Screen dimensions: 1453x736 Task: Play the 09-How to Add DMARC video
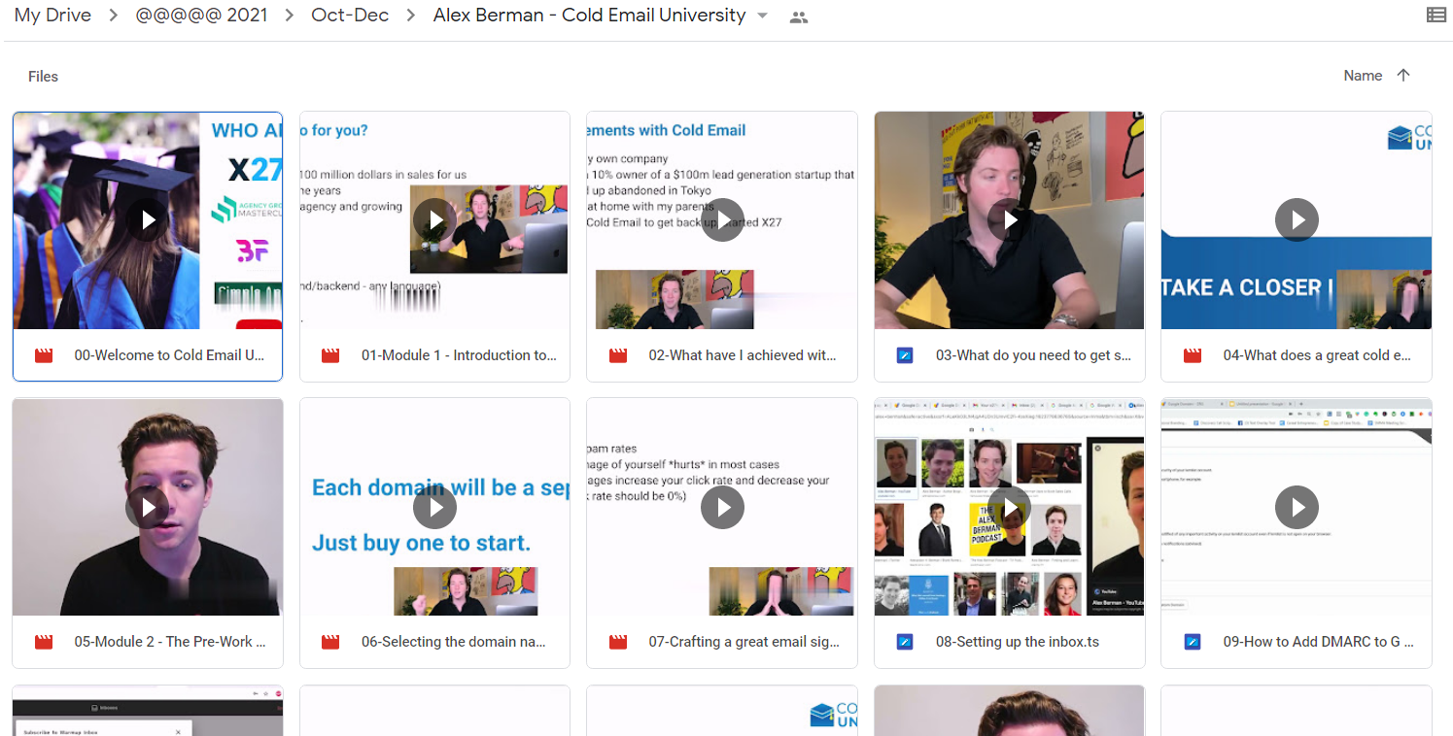(1297, 507)
